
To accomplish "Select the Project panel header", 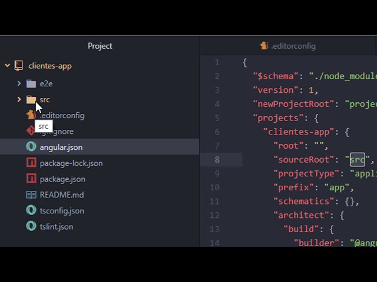I will pyautogui.click(x=100, y=46).
